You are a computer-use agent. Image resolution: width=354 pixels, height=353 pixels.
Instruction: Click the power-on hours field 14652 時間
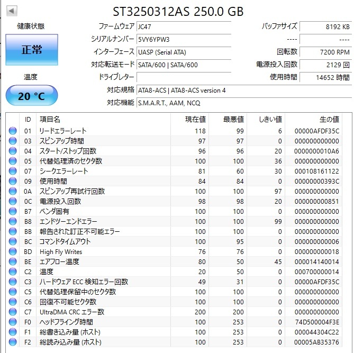(326, 77)
